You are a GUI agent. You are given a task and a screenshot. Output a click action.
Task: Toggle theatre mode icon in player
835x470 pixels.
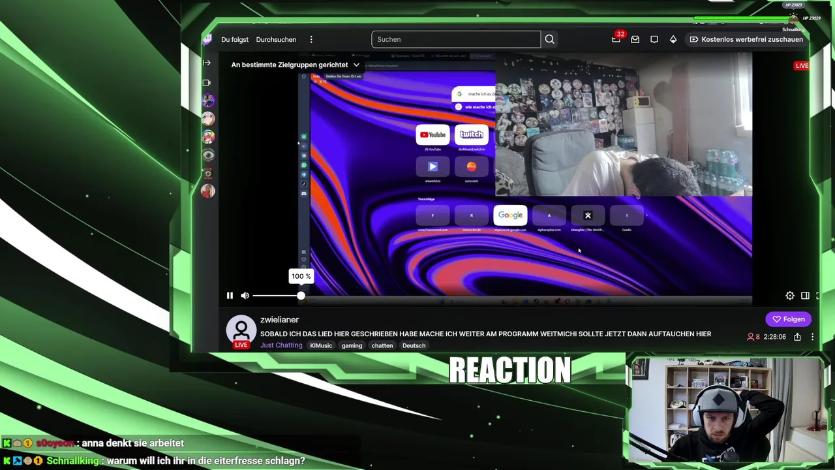pyautogui.click(x=805, y=296)
